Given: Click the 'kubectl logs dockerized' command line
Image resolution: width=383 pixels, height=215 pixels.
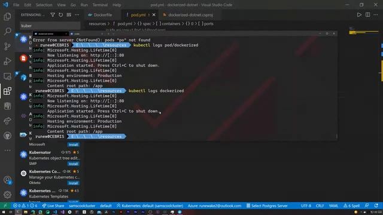Looking at the screenshot, I should point(156,91).
